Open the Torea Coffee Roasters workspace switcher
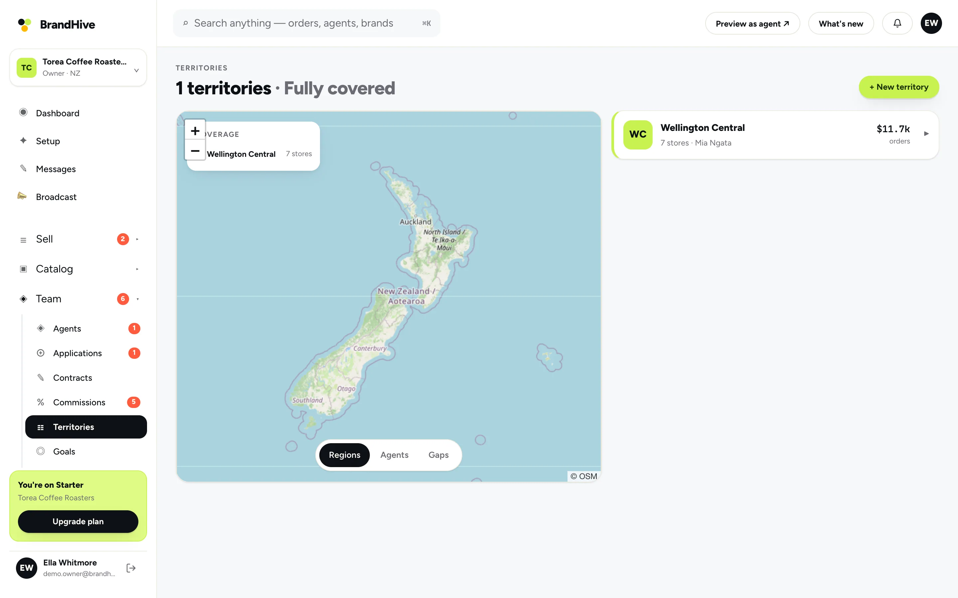958x598 pixels. pyautogui.click(x=79, y=68)
